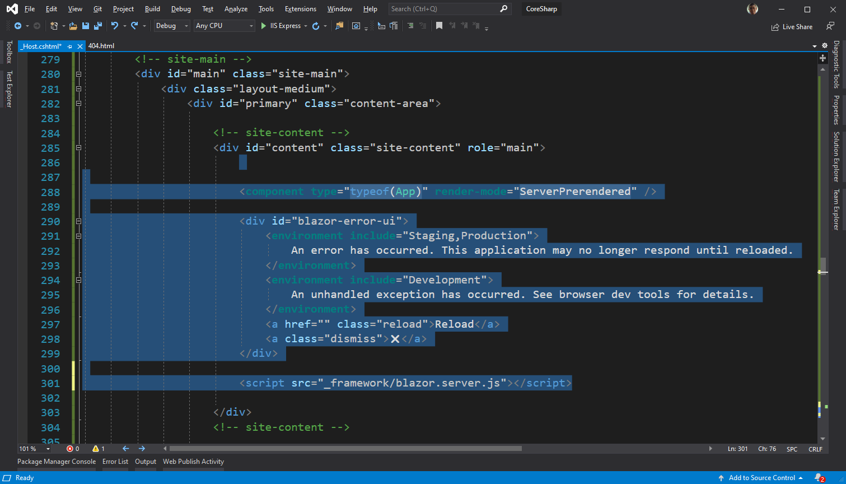
Task: Click the Live Share button
Action: [792, 27]
